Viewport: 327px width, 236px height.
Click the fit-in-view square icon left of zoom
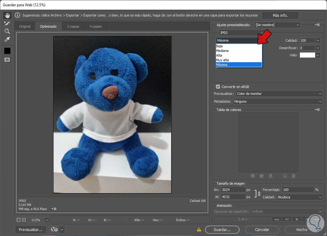coord(18,220)
